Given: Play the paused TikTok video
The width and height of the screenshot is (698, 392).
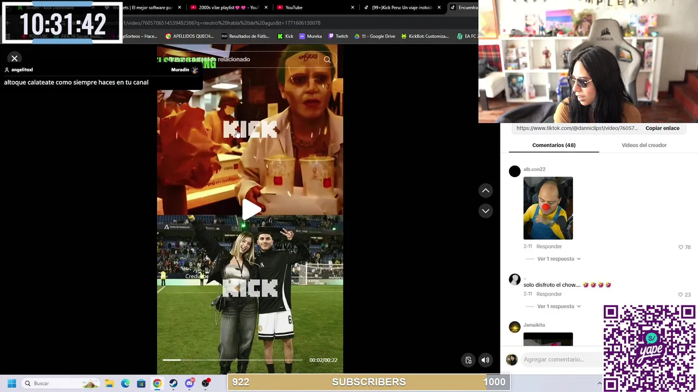Looking at the screenshot, I should [250, 210].
